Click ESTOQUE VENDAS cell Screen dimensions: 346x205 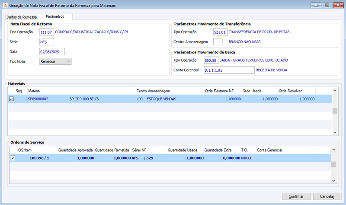pyautogui.click(x=161, y=99)
